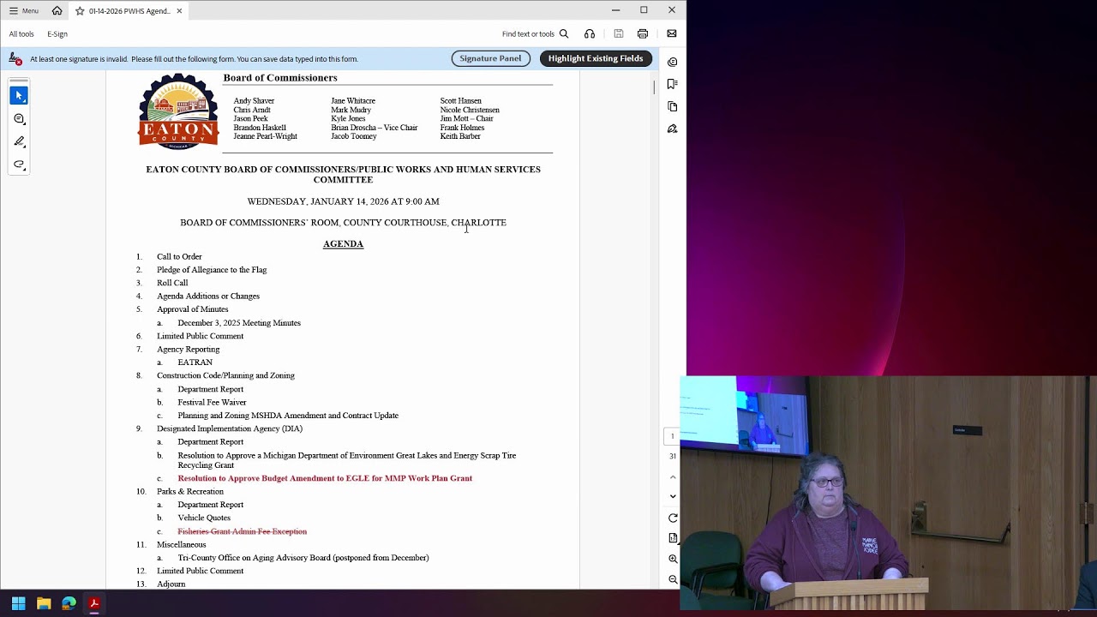The height and width of the screenshot is (617, 1097).
Task: Switch to Adobe Acrobat taskbar icon
Action: [94, 603]
